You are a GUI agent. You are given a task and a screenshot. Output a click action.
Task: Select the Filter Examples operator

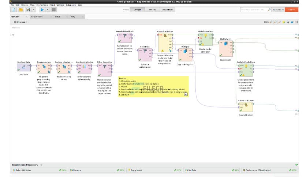coord(104,70)
